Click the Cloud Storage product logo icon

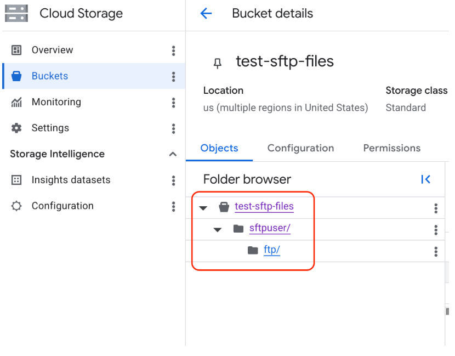16,13
